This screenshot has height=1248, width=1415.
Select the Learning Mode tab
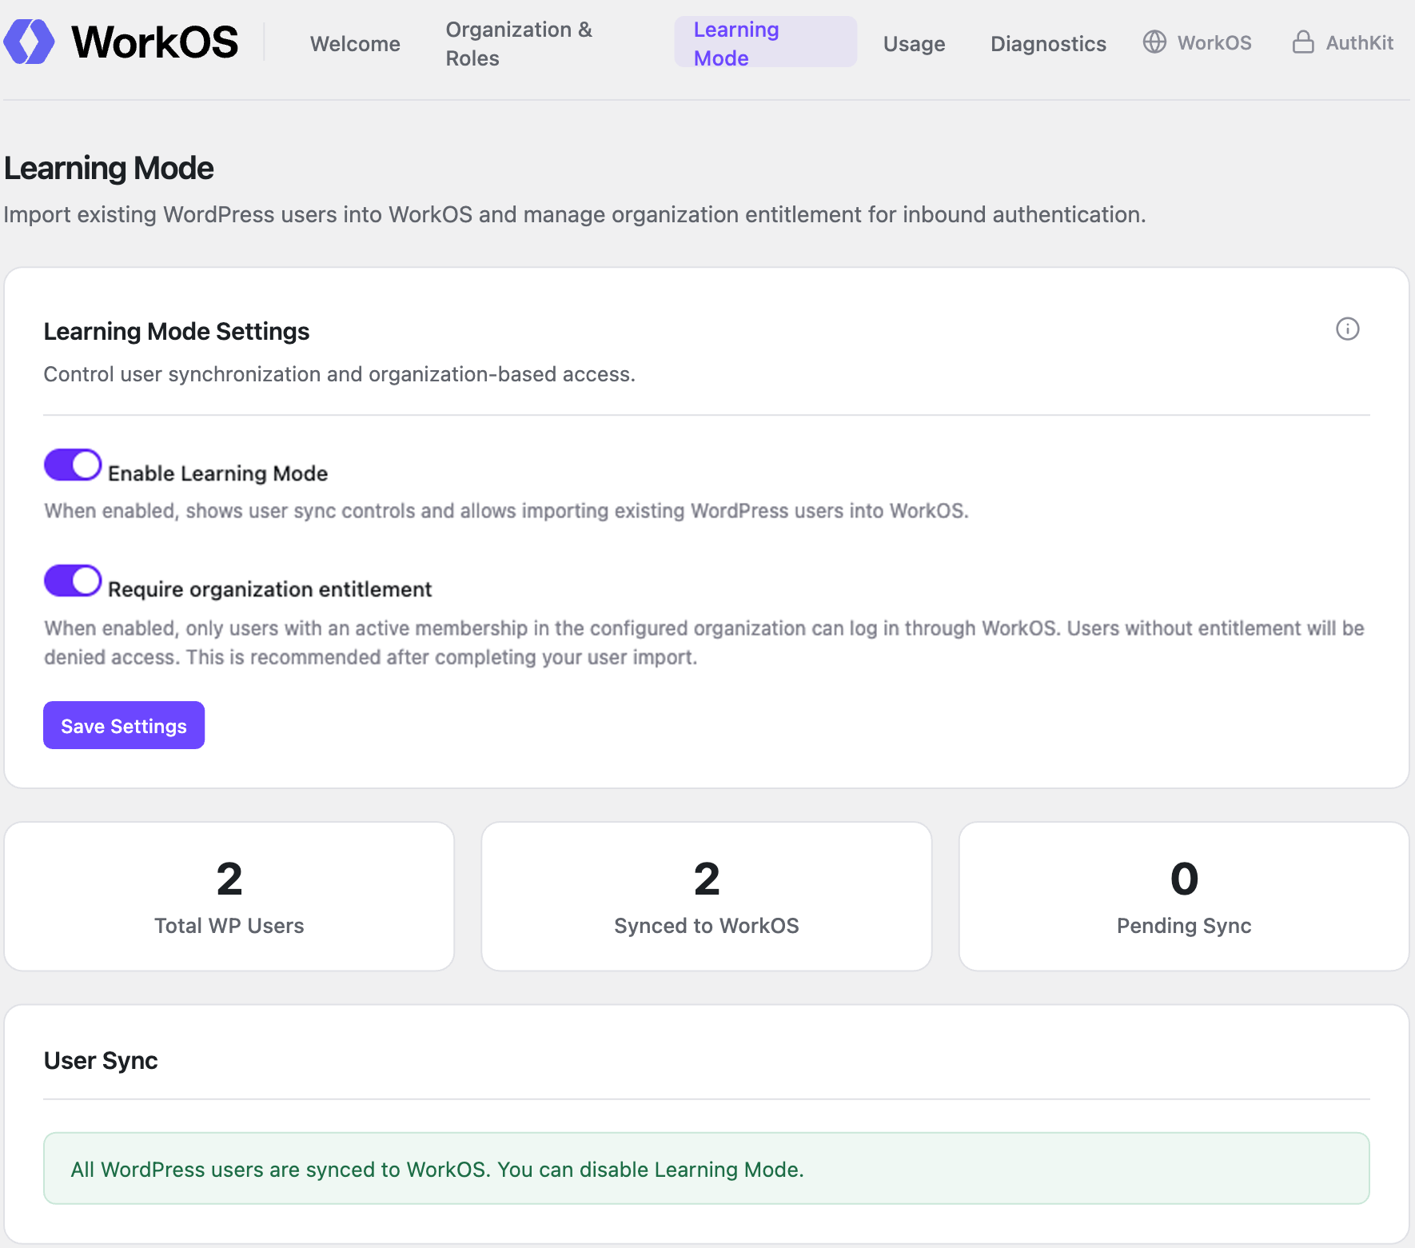point(765,43)
